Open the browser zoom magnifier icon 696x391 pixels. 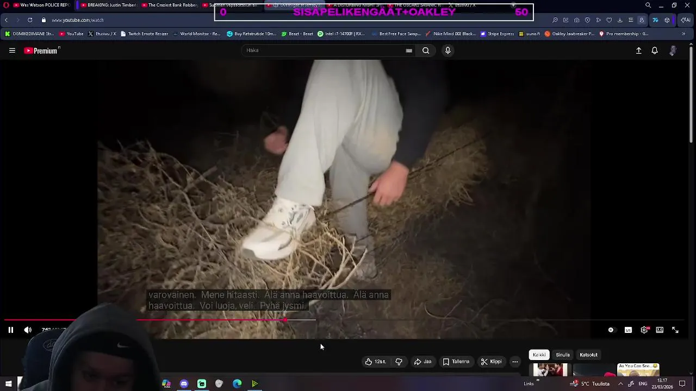(555, 20)
